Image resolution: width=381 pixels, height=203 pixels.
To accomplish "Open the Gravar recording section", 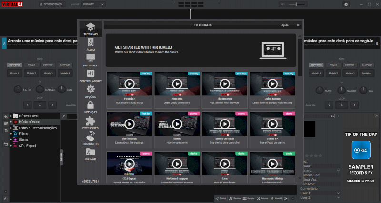I will point(90,154).
